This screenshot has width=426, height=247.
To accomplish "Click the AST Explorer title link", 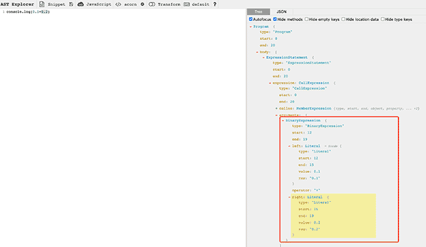I will [17, 5].
